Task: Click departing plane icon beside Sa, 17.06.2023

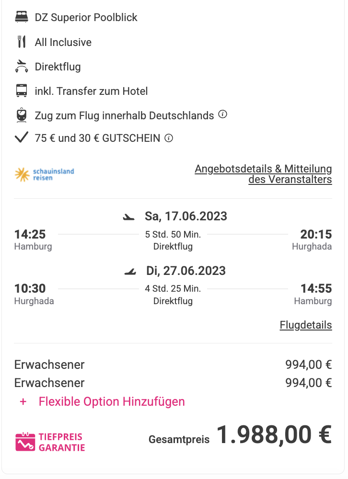Action: (x=129, y=217)
